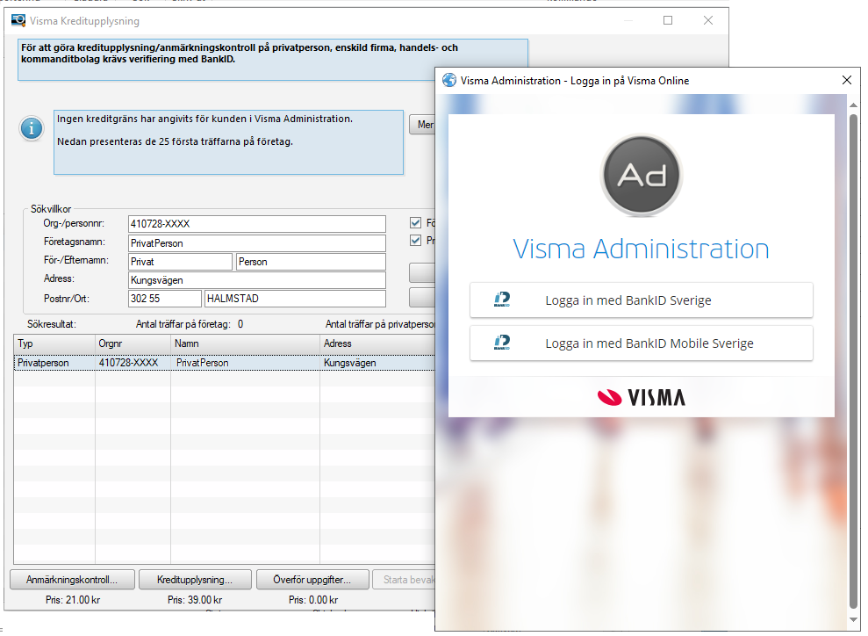Click the postal code field 302 55
The width and height of the screenshot is (868, 636).
coord(164,299)
